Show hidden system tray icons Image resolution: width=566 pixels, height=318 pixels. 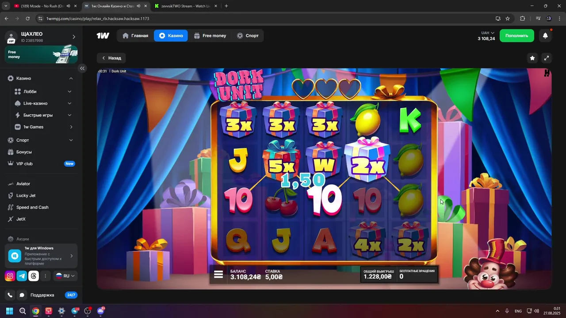pyautogui.click(x=497, y=311)
